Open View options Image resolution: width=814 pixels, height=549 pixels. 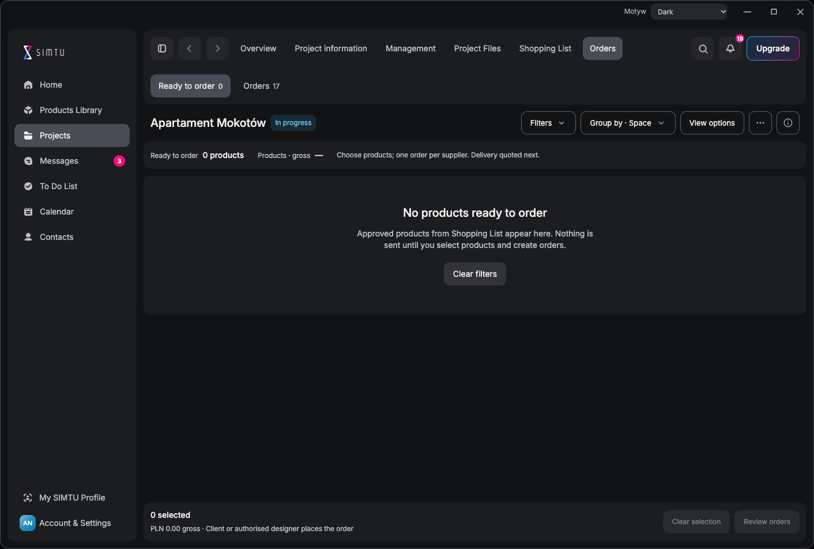pos(712,123)
